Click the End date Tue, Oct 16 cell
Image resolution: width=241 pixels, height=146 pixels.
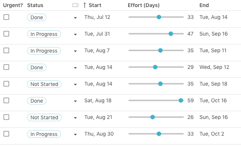pos(213,100)
